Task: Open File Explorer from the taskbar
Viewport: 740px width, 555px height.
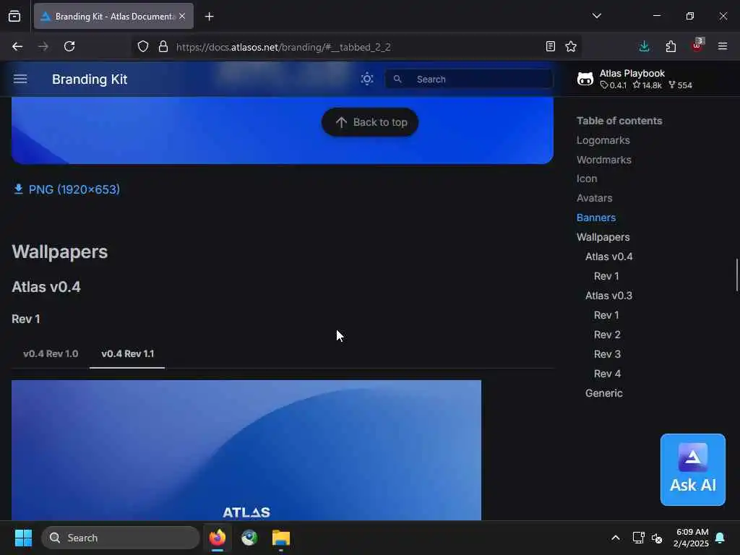Action: click(281, 538)
